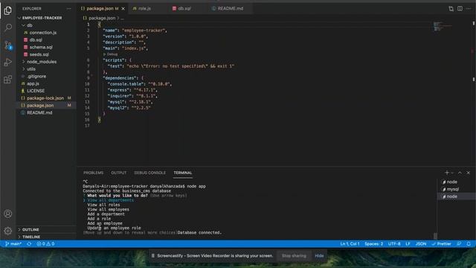476x268 pixels.
Task: Change encoding via UTF-8 indicator
Action: pyautogui.click(x=394, y=243)
